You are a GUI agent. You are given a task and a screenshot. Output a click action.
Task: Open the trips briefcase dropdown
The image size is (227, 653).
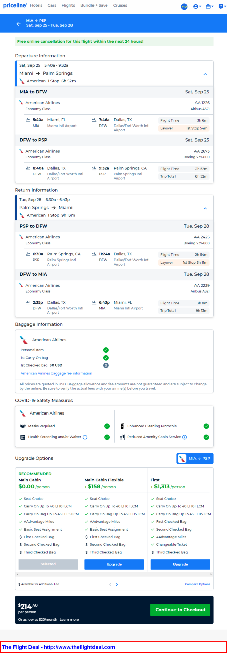(210, 6)
